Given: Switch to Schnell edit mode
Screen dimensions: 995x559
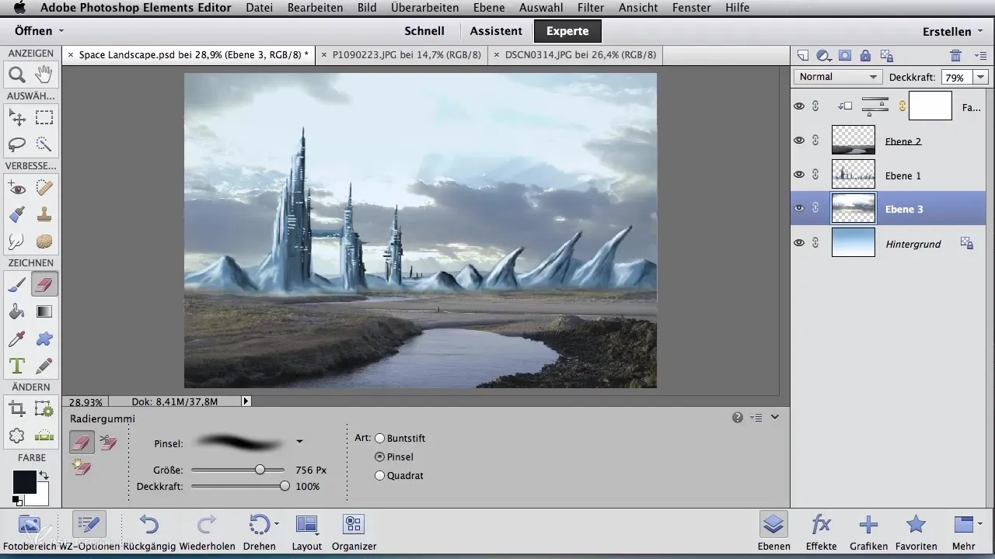Looking at the screenshot, I should click(x=424, y=31).
